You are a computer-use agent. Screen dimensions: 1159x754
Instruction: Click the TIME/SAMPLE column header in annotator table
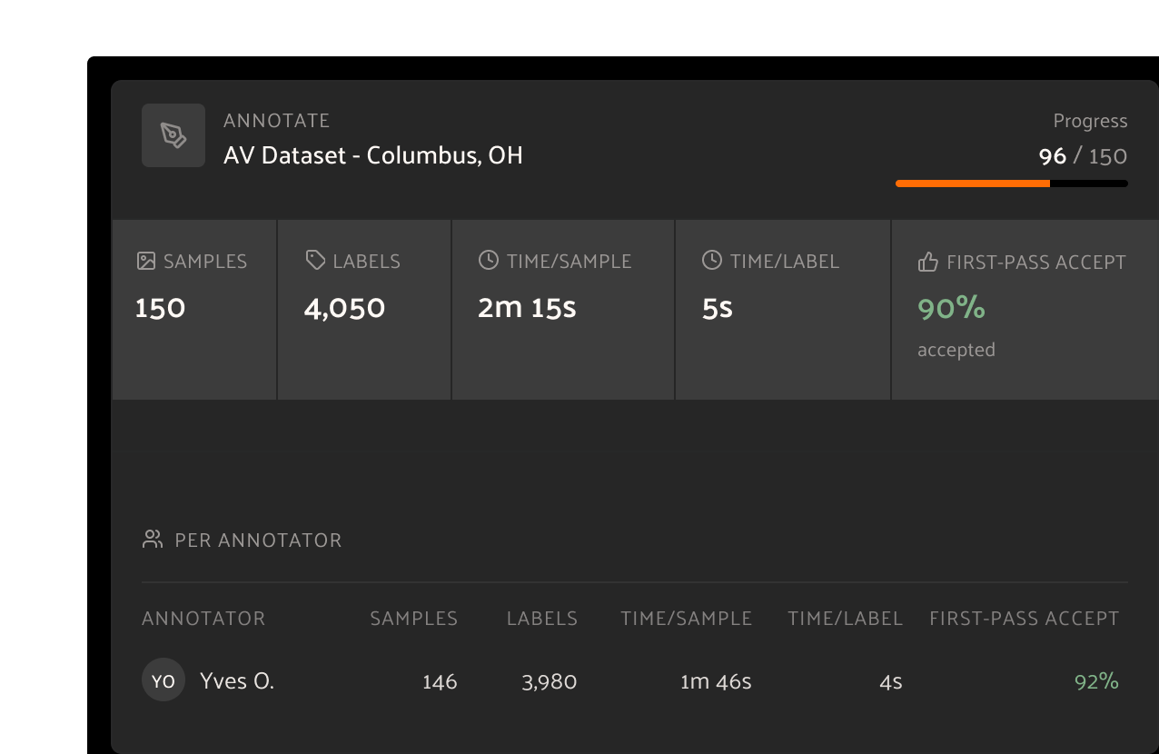point(687,619)
